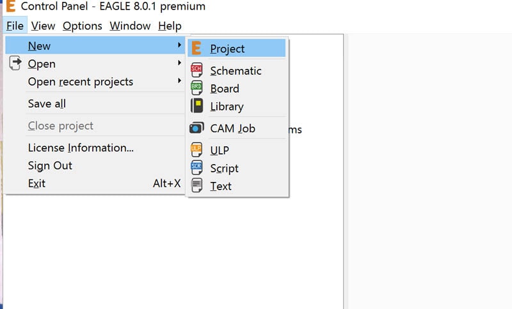The width and height of the screenshot is (512, 309).
Task: Click the black Library book icon
Action: [196, 106]
